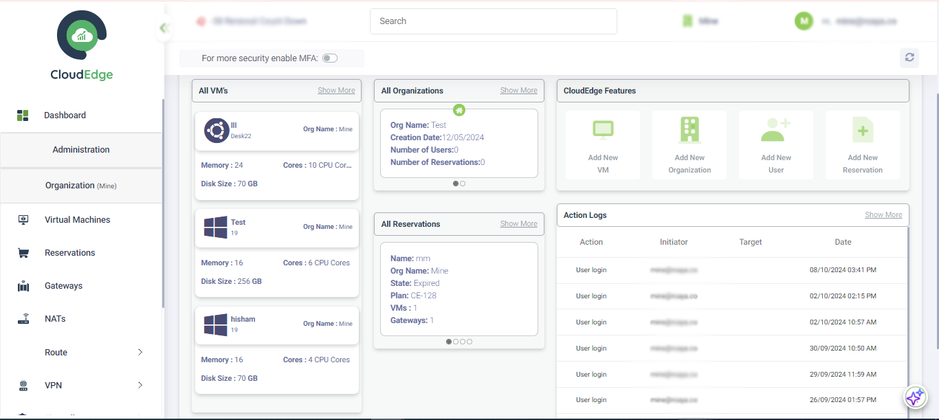This screenshot has height=420, width=939.
Task: Click the Add New Organization building icon
Action: coord(689,129)
